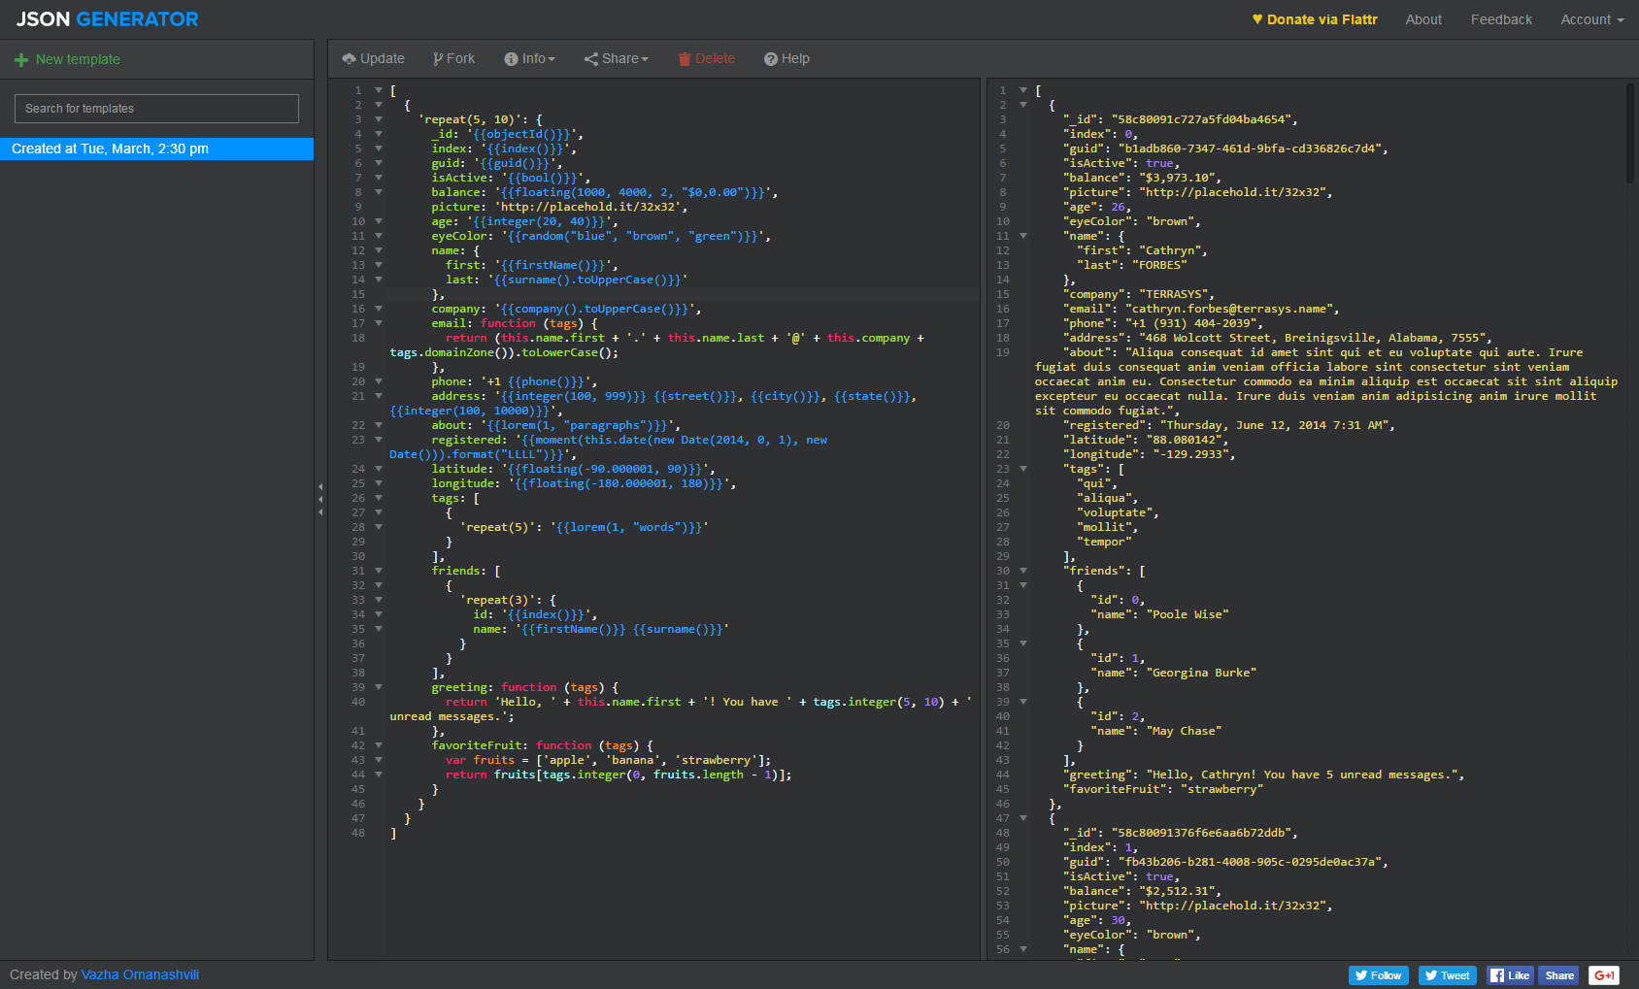Open the Info dropdown menu
Viewport: 1639px width, 989px height.
530,59
